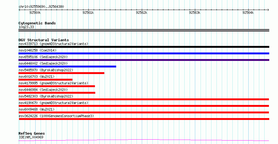Click label nsv6446984 (Sedlazeck2020)
278x144 pixels.
coord(43,90)
